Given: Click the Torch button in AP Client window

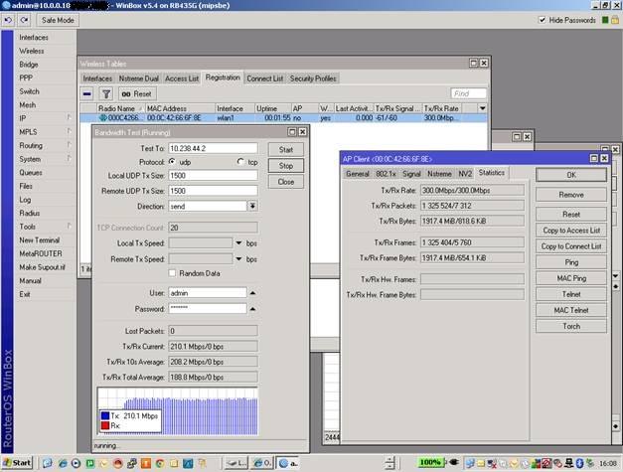Looking at the screenshot, I should coord(570,326).
